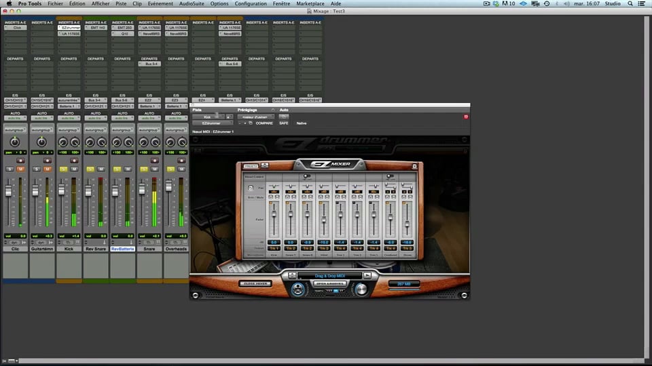Screen dimensions: 652x366
Task: Click the Bus 3-4 send on Snare track
Action: pos(149,64)
